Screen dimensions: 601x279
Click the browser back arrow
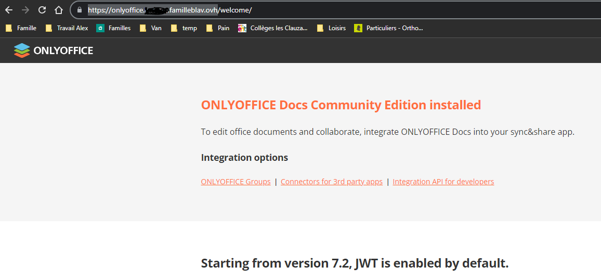tap(8, 10)
